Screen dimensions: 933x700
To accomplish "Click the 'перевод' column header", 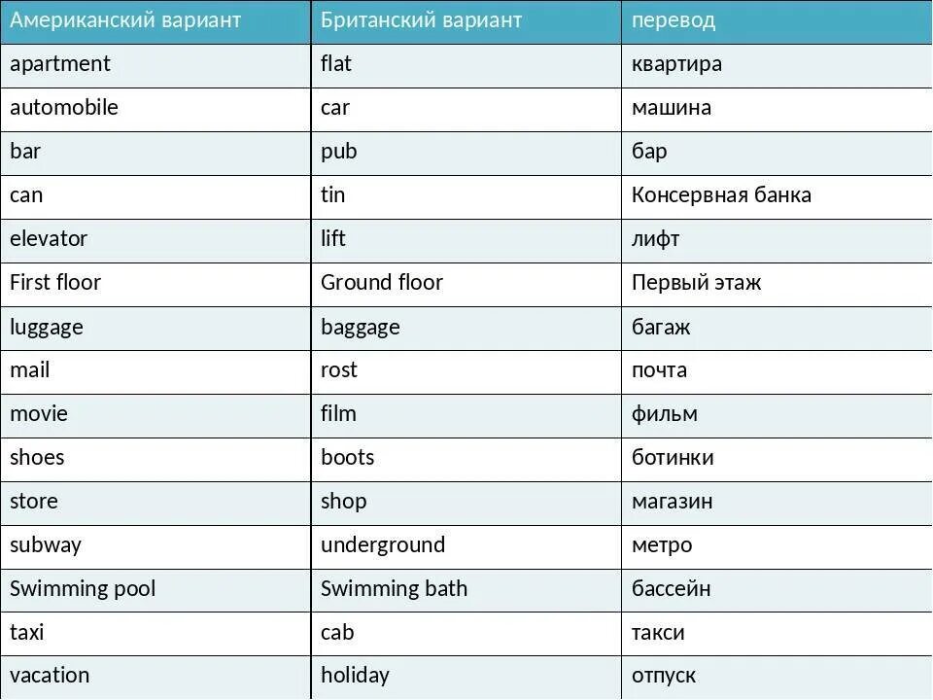I will (x=777, y=21).
